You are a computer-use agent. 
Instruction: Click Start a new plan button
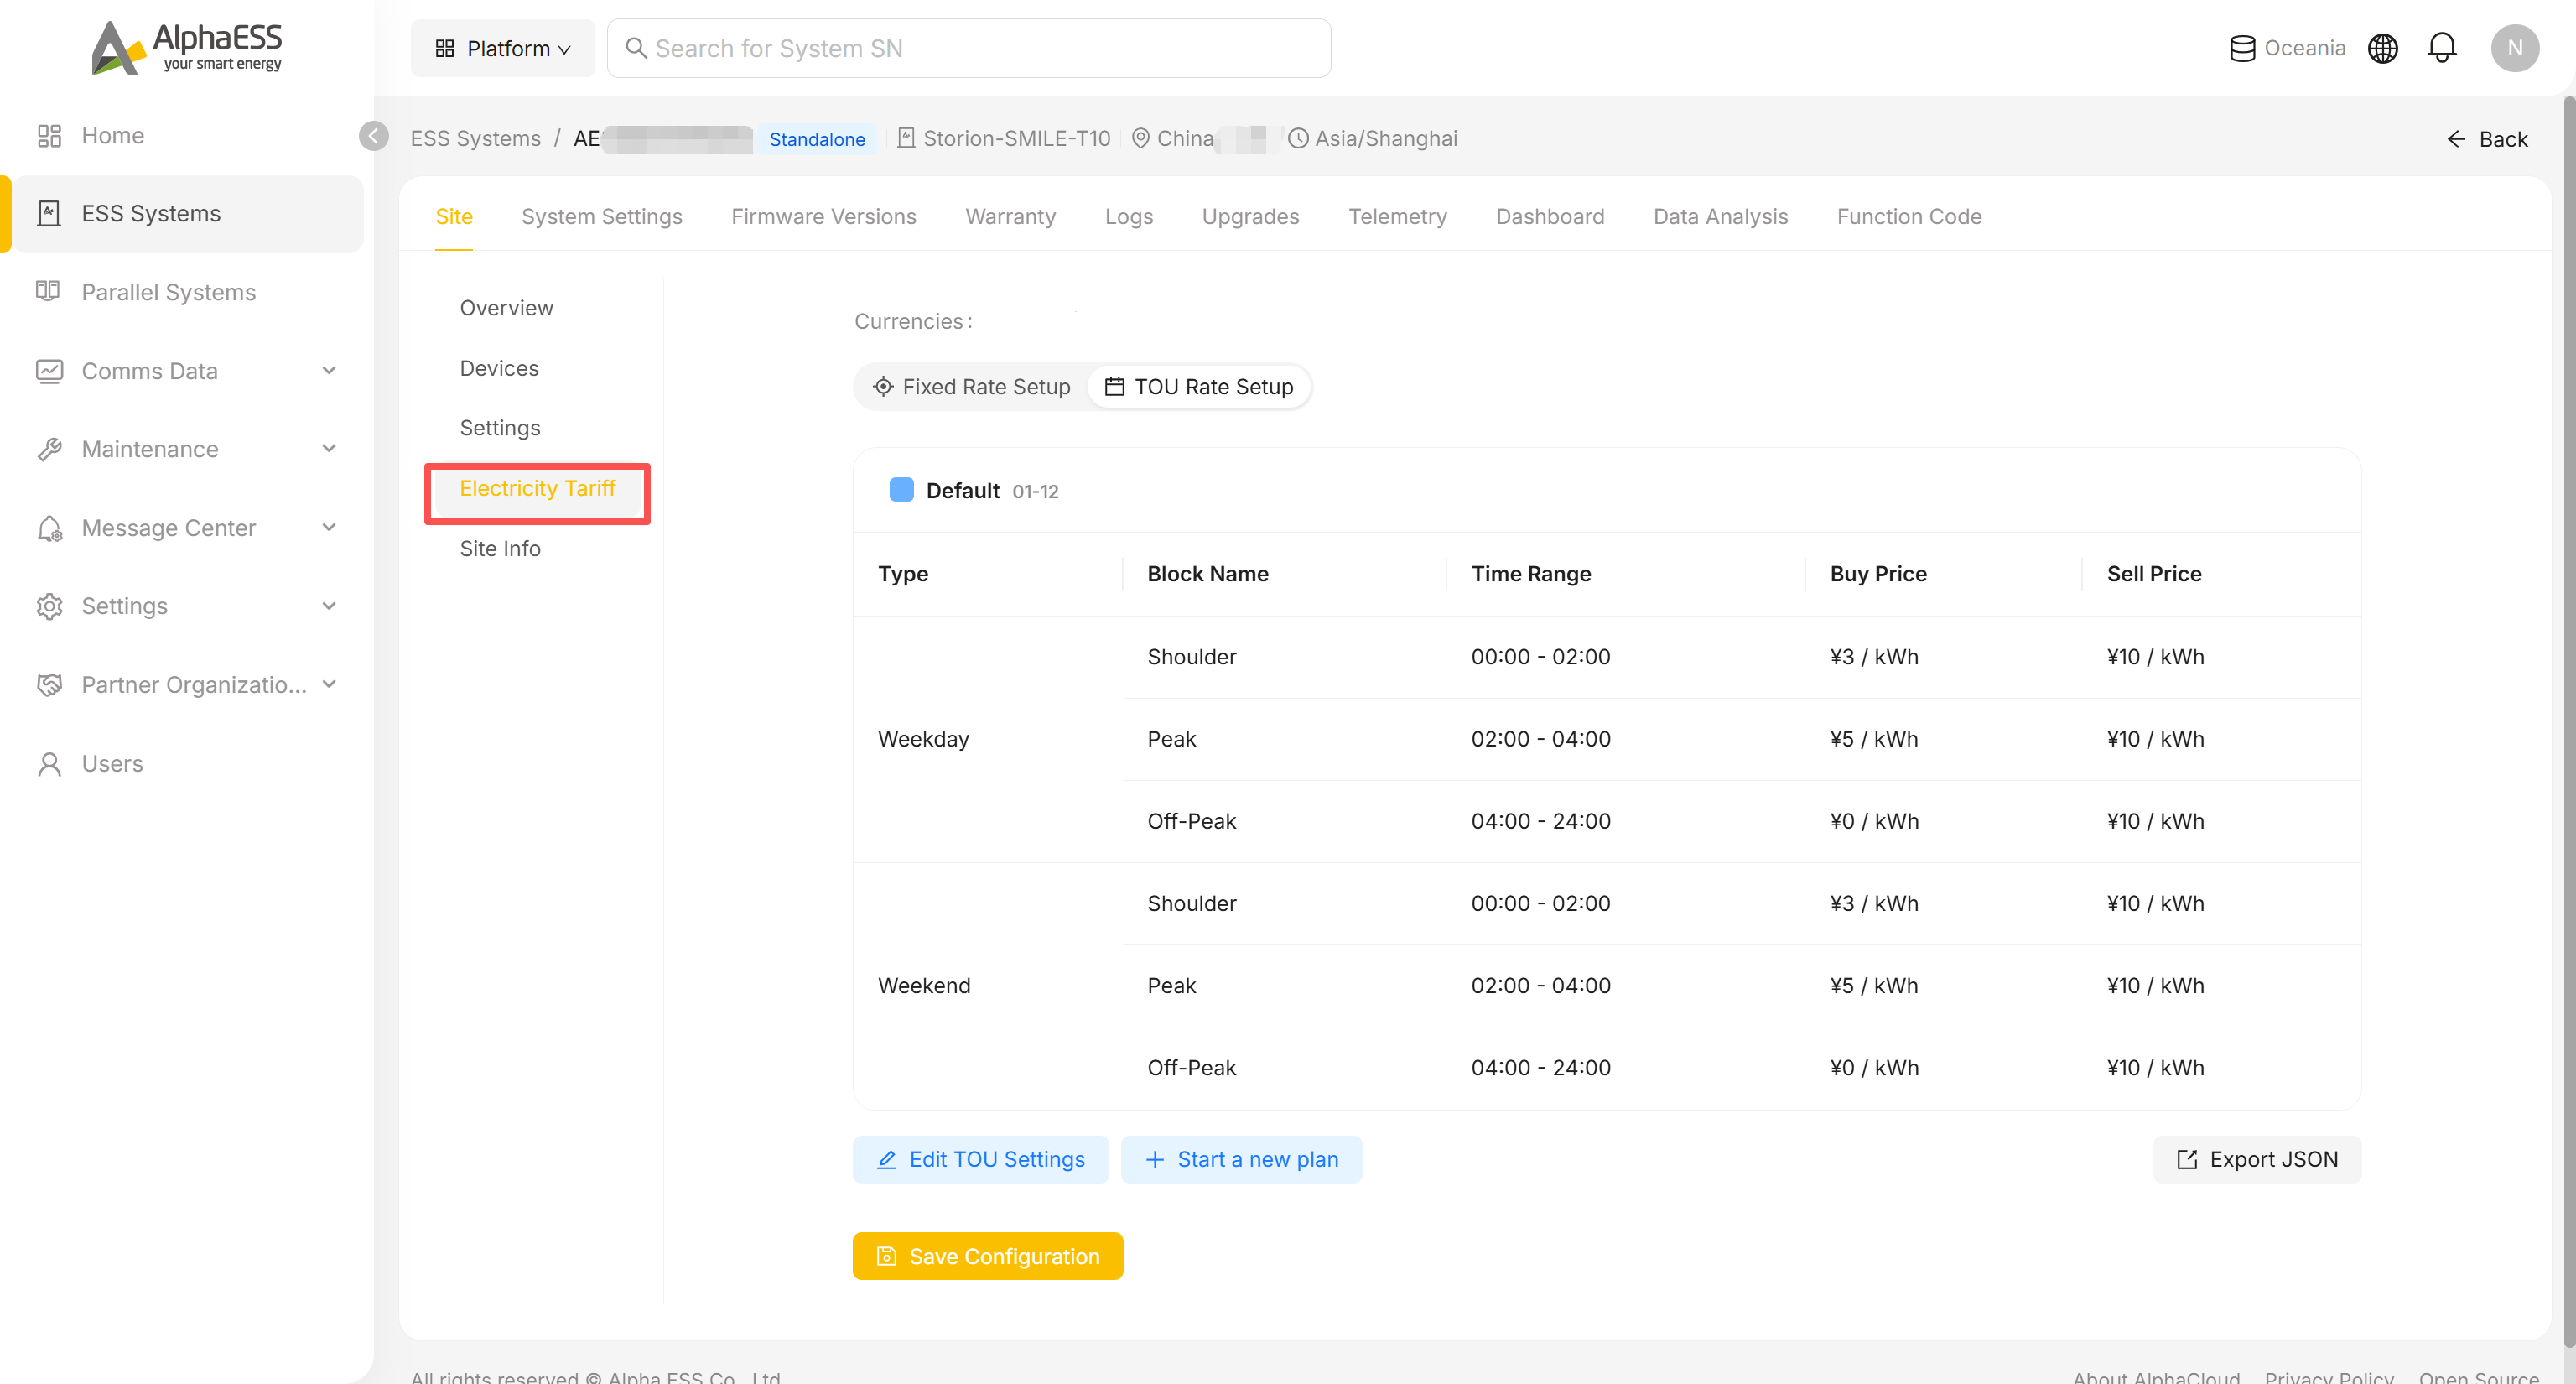click(x=1241, y=1159)
